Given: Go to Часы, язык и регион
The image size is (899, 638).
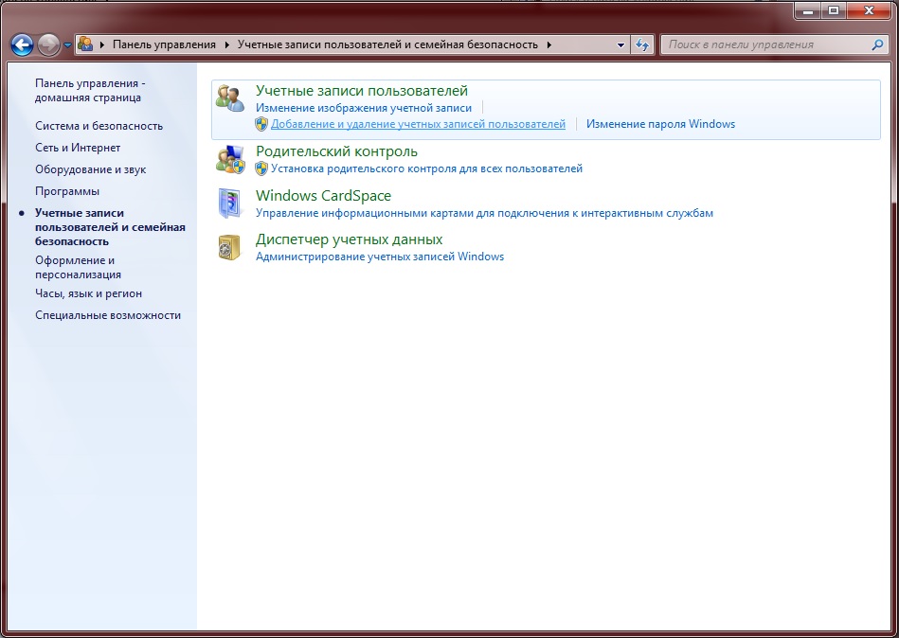Looking at the screenshot, I should (x=88, y=293).
